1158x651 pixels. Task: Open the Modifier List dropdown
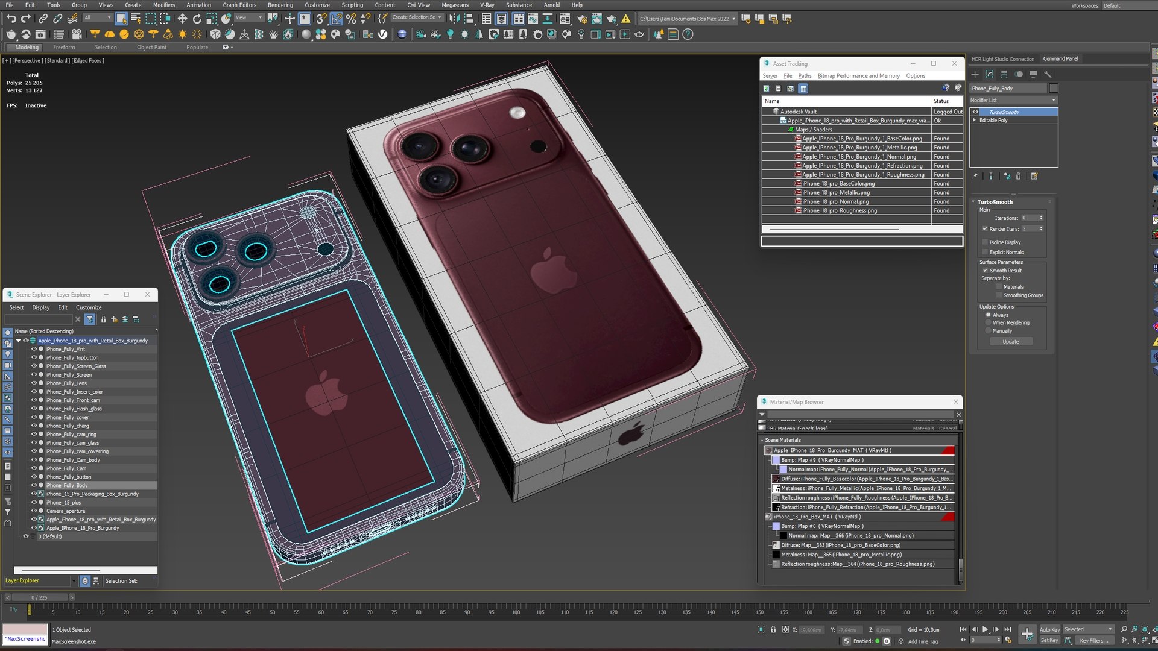point(1013,101)
